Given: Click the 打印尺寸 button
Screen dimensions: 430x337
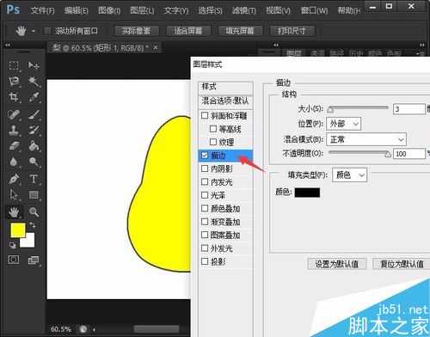Looking at the screenshot, I should point(292,31).
